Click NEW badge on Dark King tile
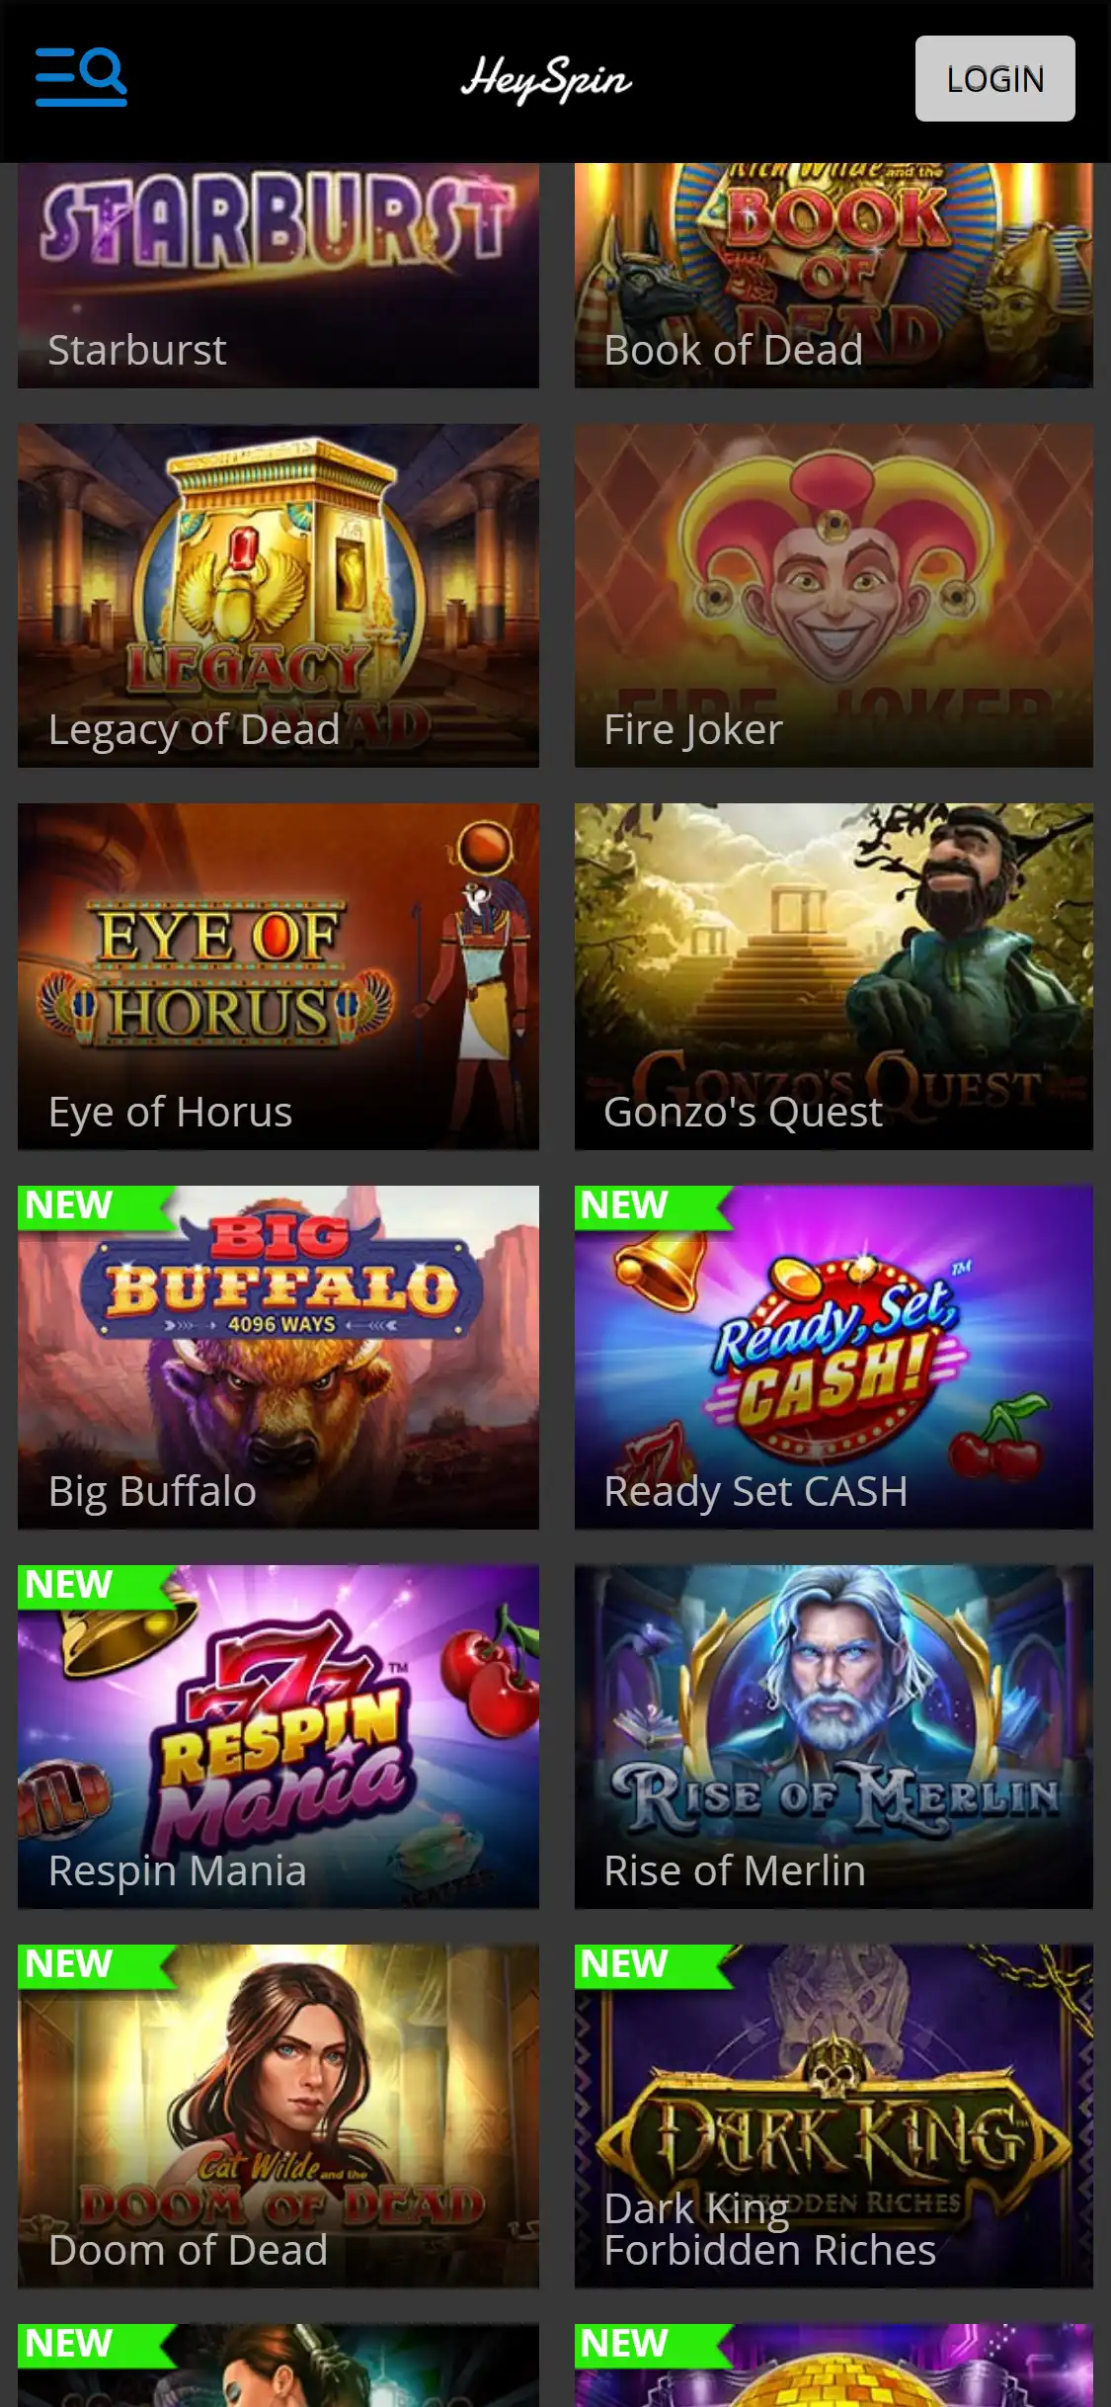 point(644,1965)
